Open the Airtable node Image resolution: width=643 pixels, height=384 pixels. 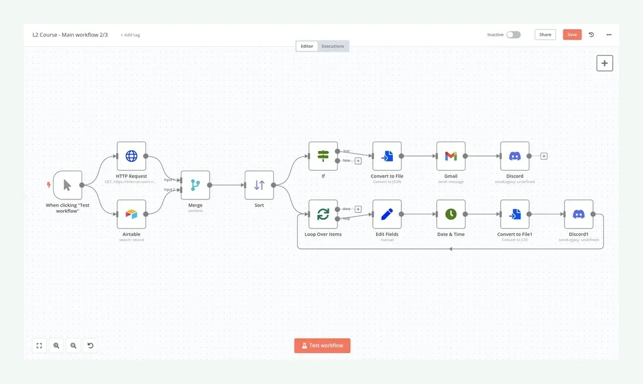(x=131, y=214)
